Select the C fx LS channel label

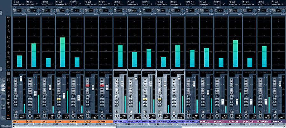(92, 121)
